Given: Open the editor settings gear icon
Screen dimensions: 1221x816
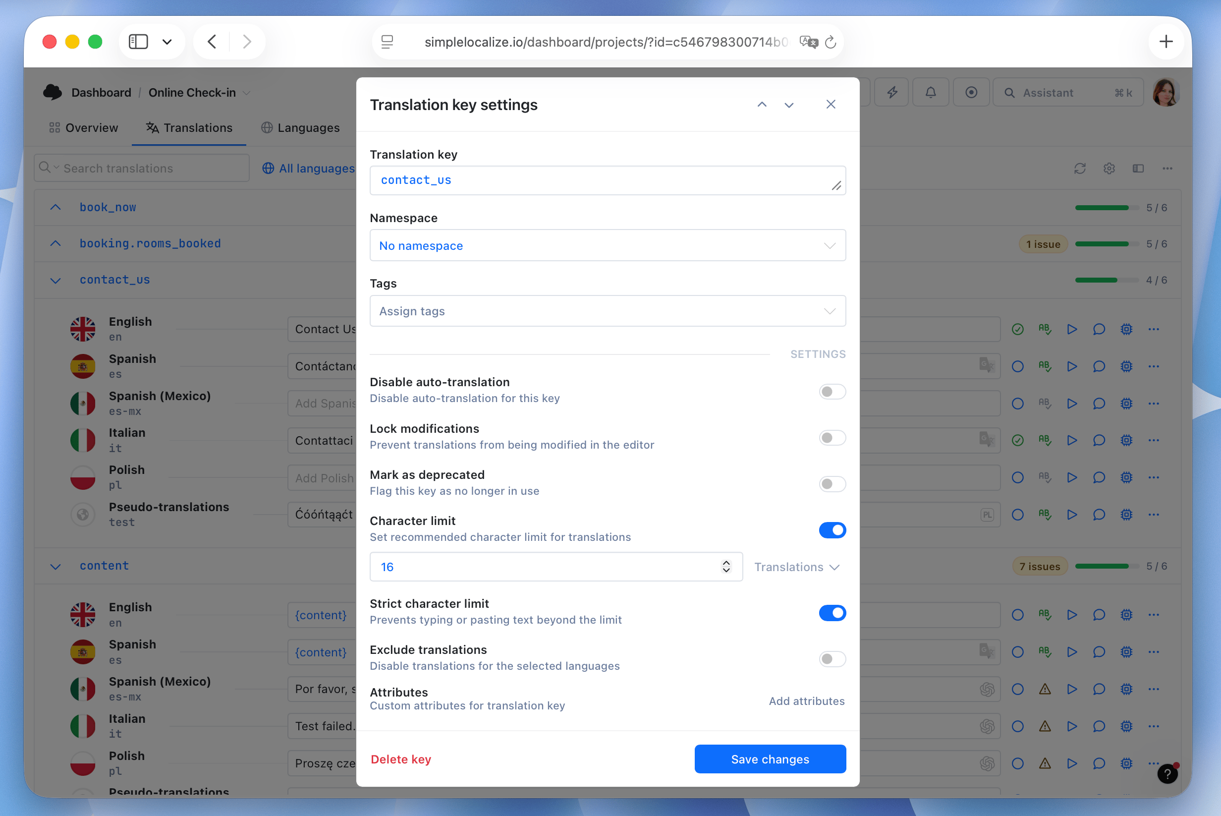Looking at the screenshot, I should coord(1109,168).
